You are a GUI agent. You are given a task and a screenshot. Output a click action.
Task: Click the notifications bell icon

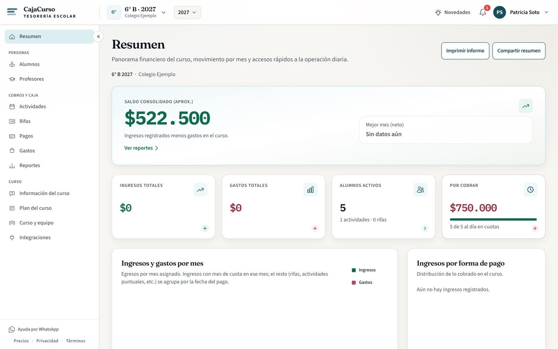point(483,13)
